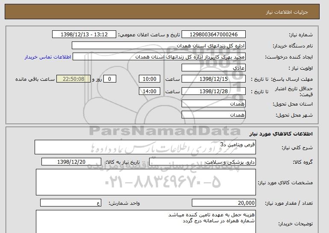Click the general description box قرص ویتامین د3
The image size is (329, 233).
tap(145, 147)
